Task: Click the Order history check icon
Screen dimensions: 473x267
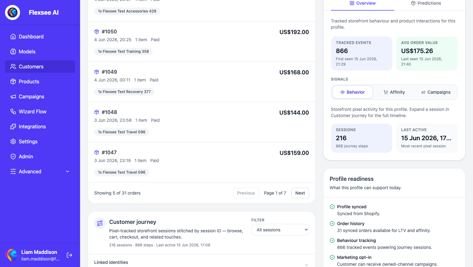Action: coord(332,224)
